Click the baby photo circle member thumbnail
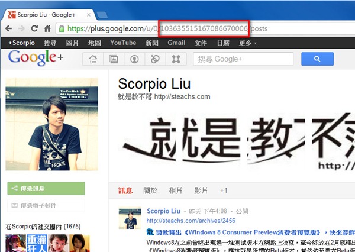This screenshot has height=252, width=355. pos(58,243)
